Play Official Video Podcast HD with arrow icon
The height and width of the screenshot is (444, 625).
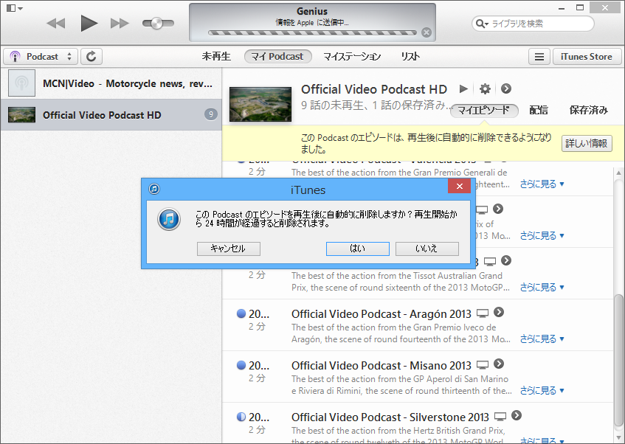(x=463, y=89)
